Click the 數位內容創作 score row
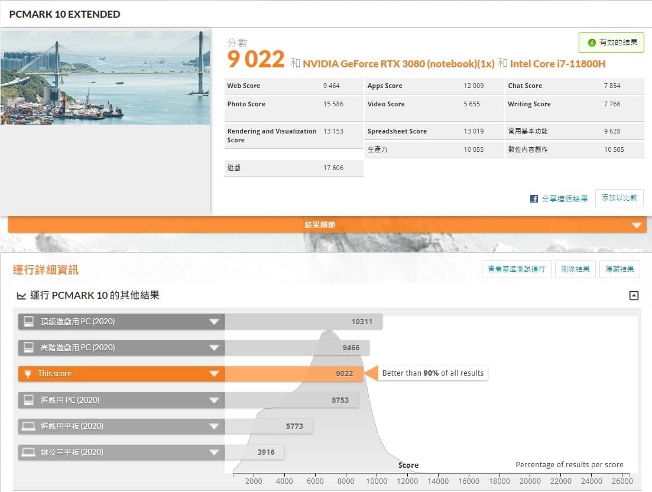 (x=575, y=149)
